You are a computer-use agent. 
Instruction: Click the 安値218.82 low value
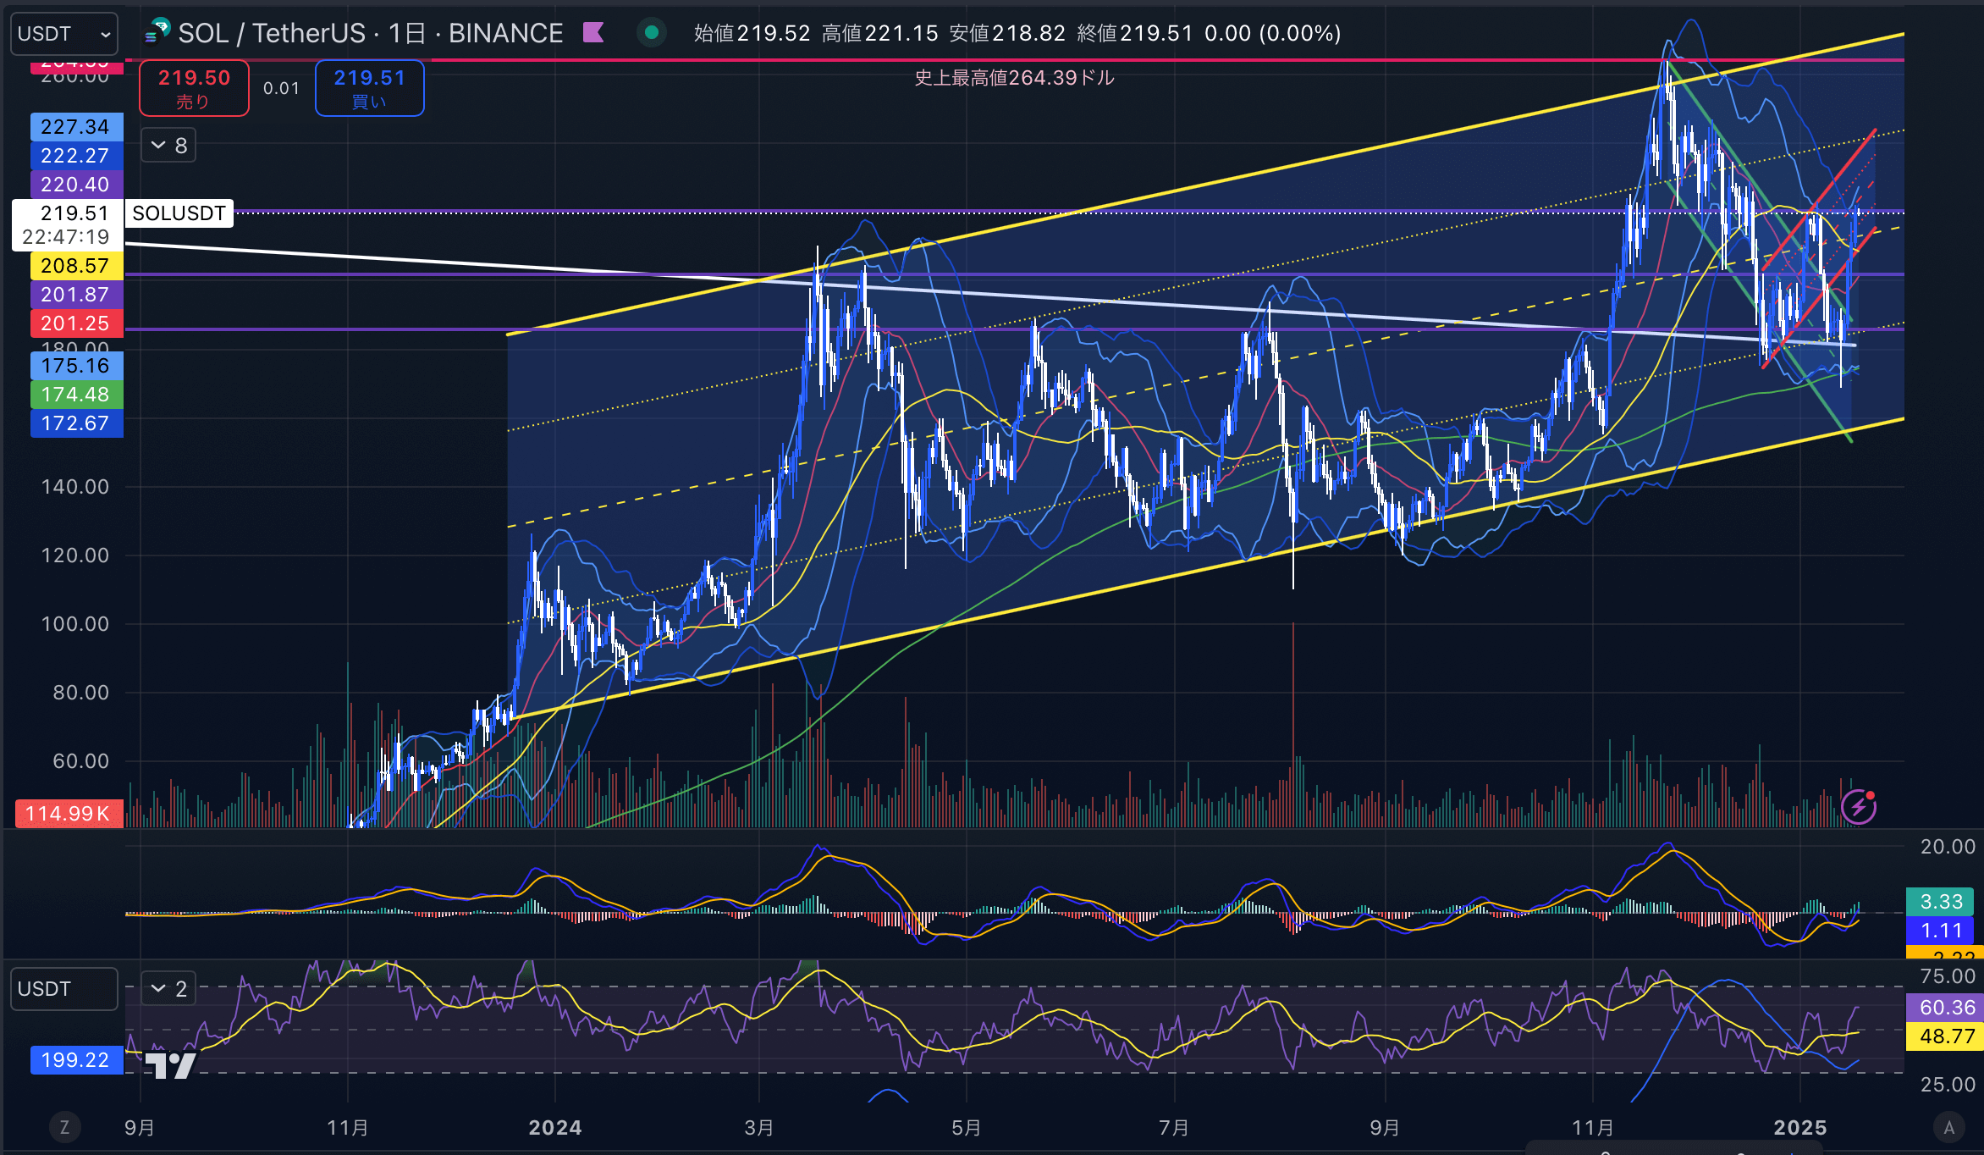point(1007,33)
